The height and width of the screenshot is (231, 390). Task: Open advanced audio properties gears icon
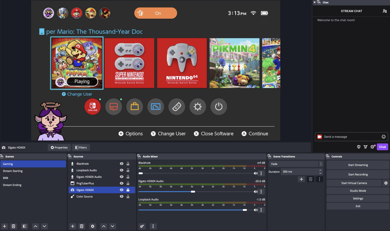[142, 226]
